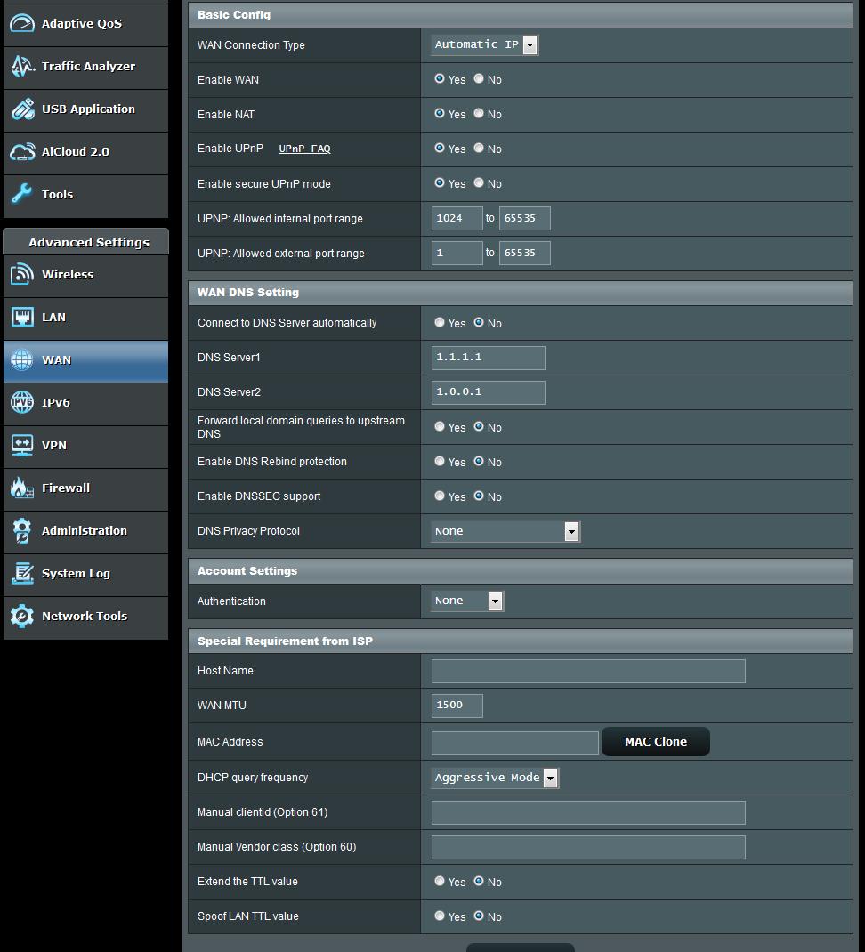The height and width of the screenshot is (952, 865).
Task: Click the MAC Address input field
Action: click(515, 743)
